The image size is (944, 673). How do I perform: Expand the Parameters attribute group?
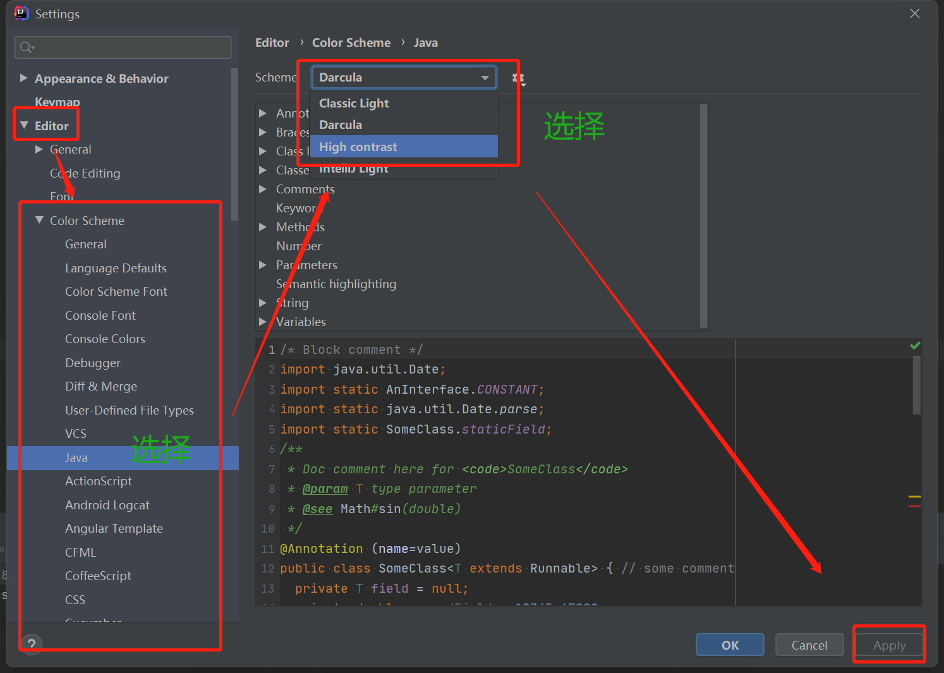point(263,265)
